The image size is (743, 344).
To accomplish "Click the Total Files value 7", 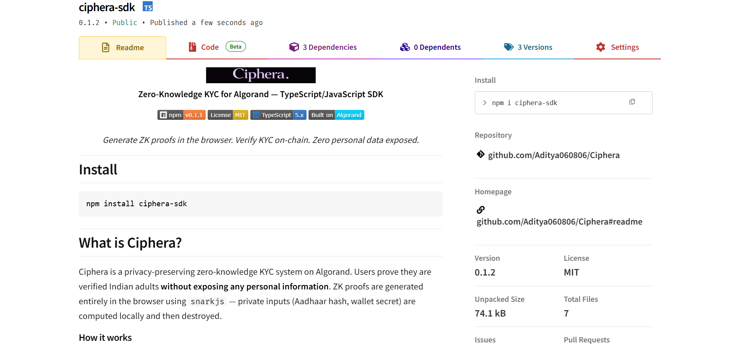I will [x=566, y=313].
